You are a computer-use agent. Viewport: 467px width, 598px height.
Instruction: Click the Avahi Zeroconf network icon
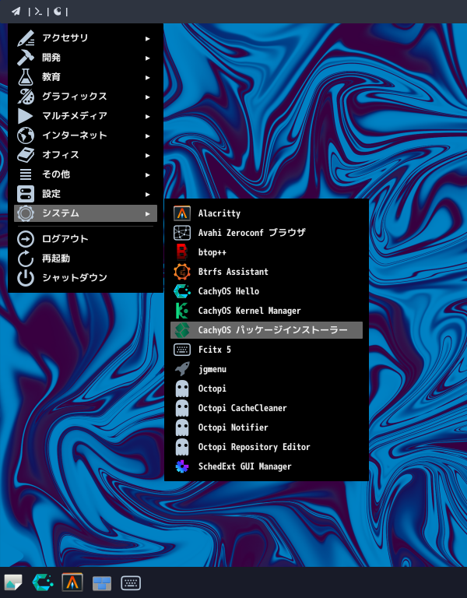[182, 233]
